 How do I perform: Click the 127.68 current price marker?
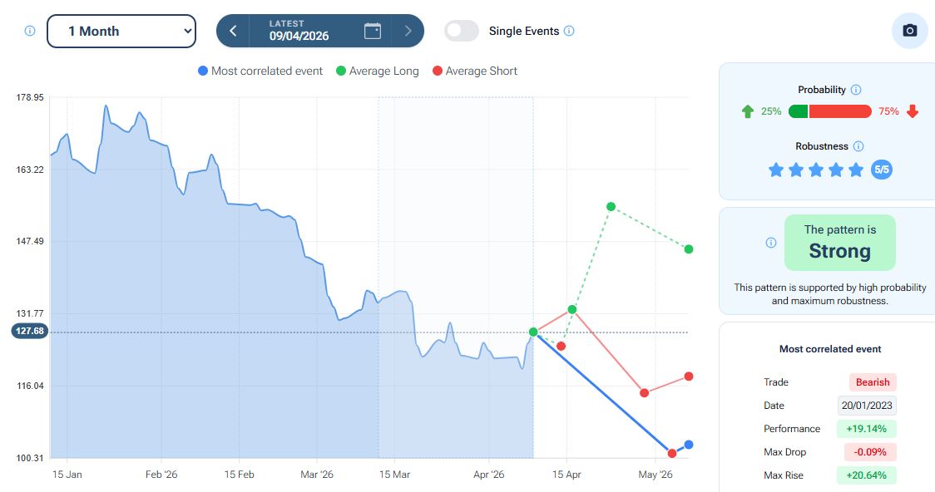[30, 331]
